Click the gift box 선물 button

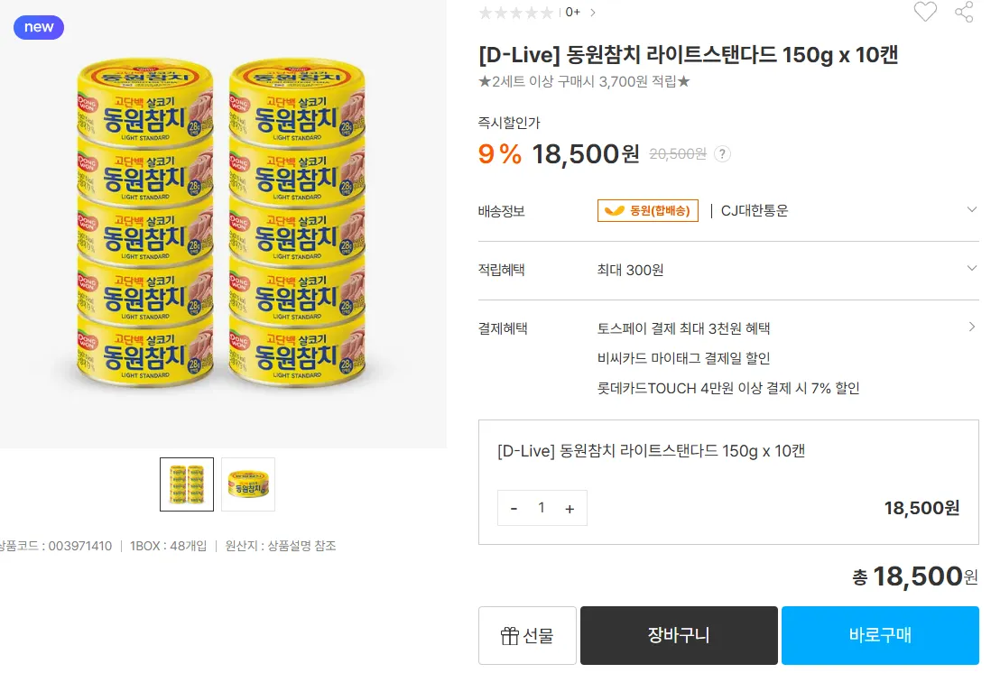point(527,635)
